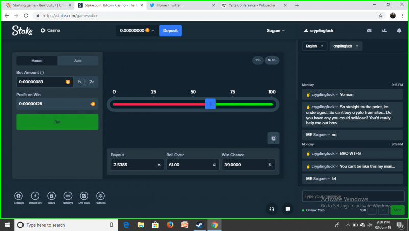Switch to Auto betting mode

coord(78,61)
